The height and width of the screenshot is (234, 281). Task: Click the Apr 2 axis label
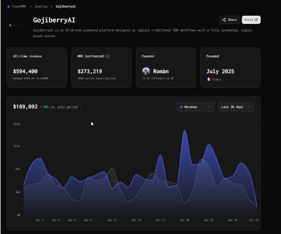[40, 220]
